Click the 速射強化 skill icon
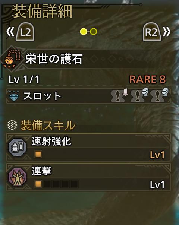Image resolution: width=179 pixels, height=225 pixels. [18, 147]
